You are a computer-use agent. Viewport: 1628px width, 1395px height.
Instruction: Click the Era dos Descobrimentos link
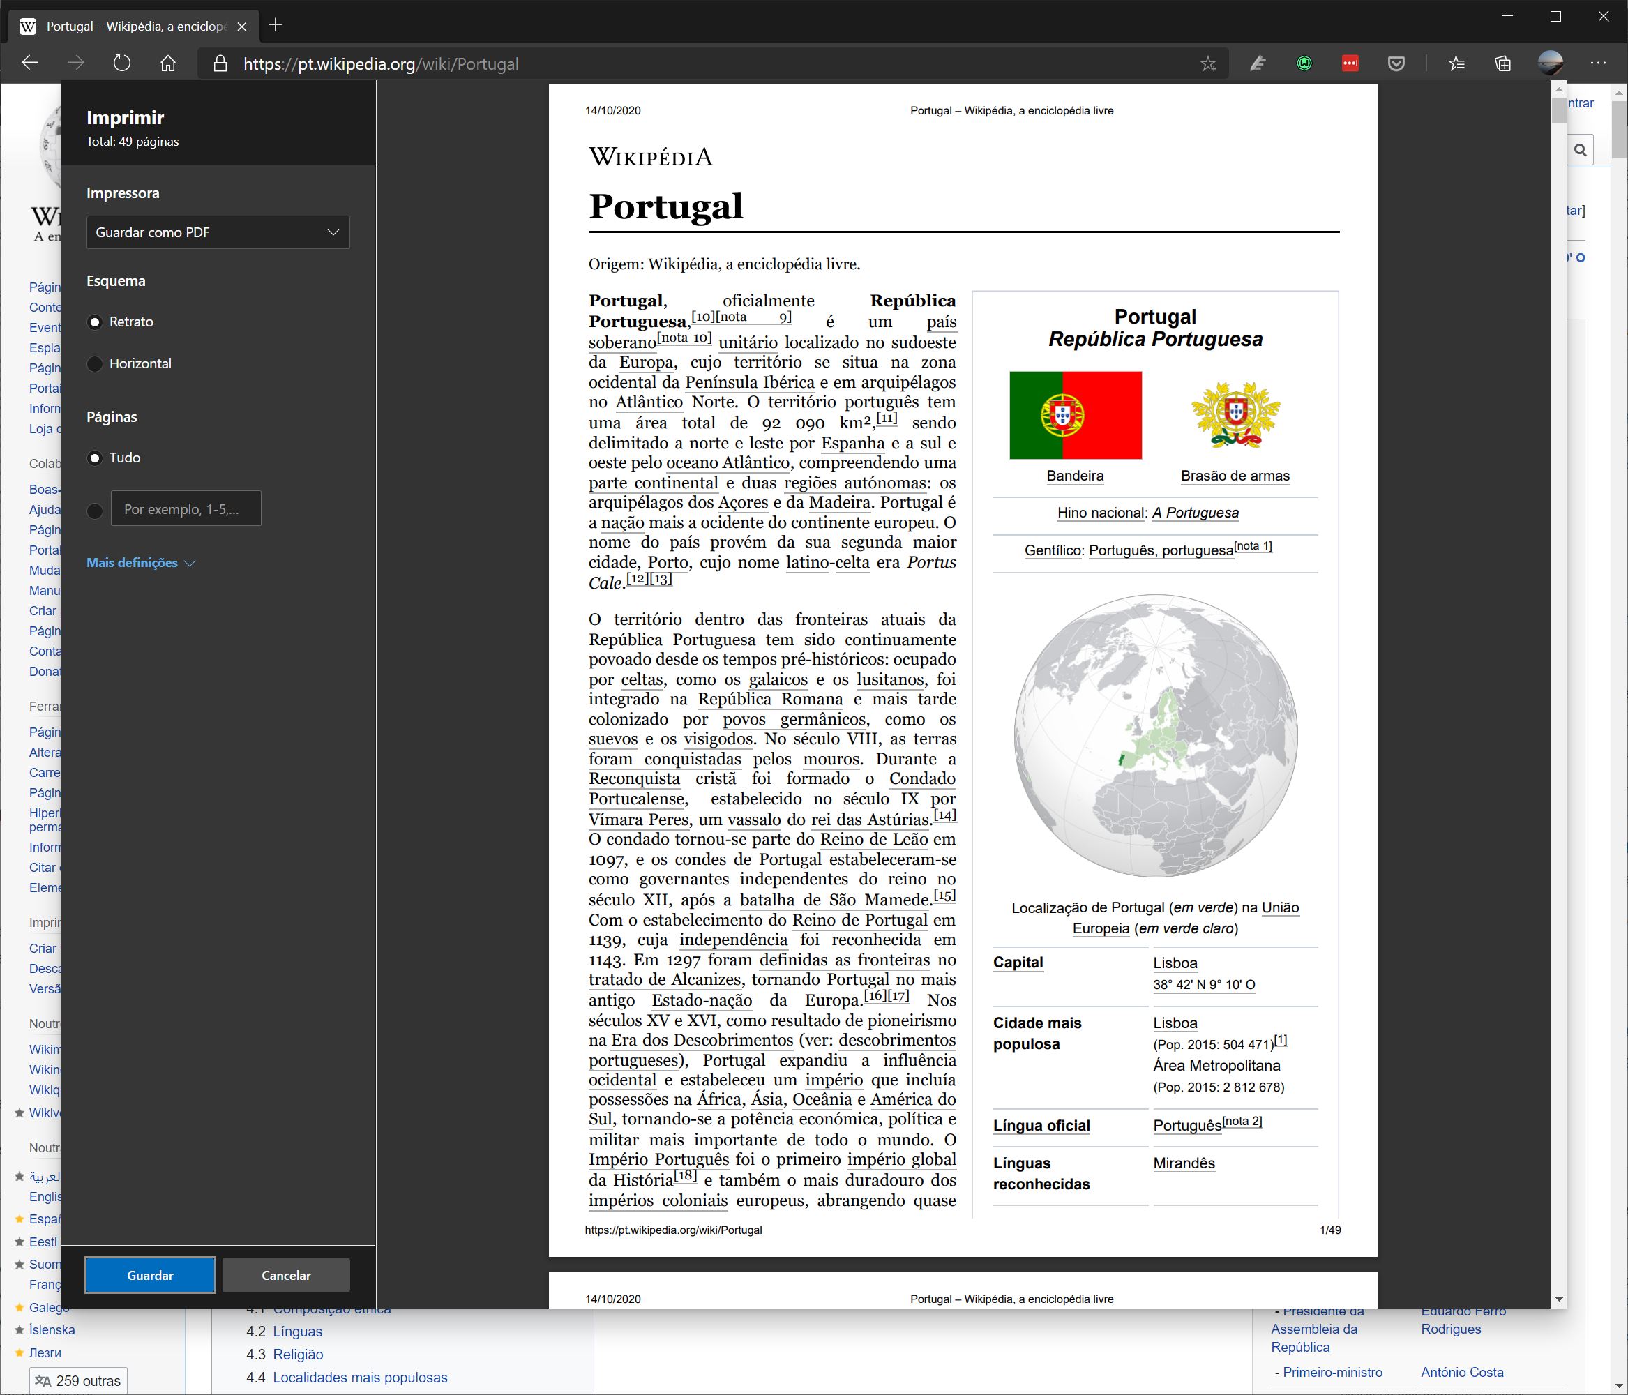[702, 1040]
